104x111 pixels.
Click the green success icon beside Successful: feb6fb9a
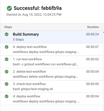9,8
